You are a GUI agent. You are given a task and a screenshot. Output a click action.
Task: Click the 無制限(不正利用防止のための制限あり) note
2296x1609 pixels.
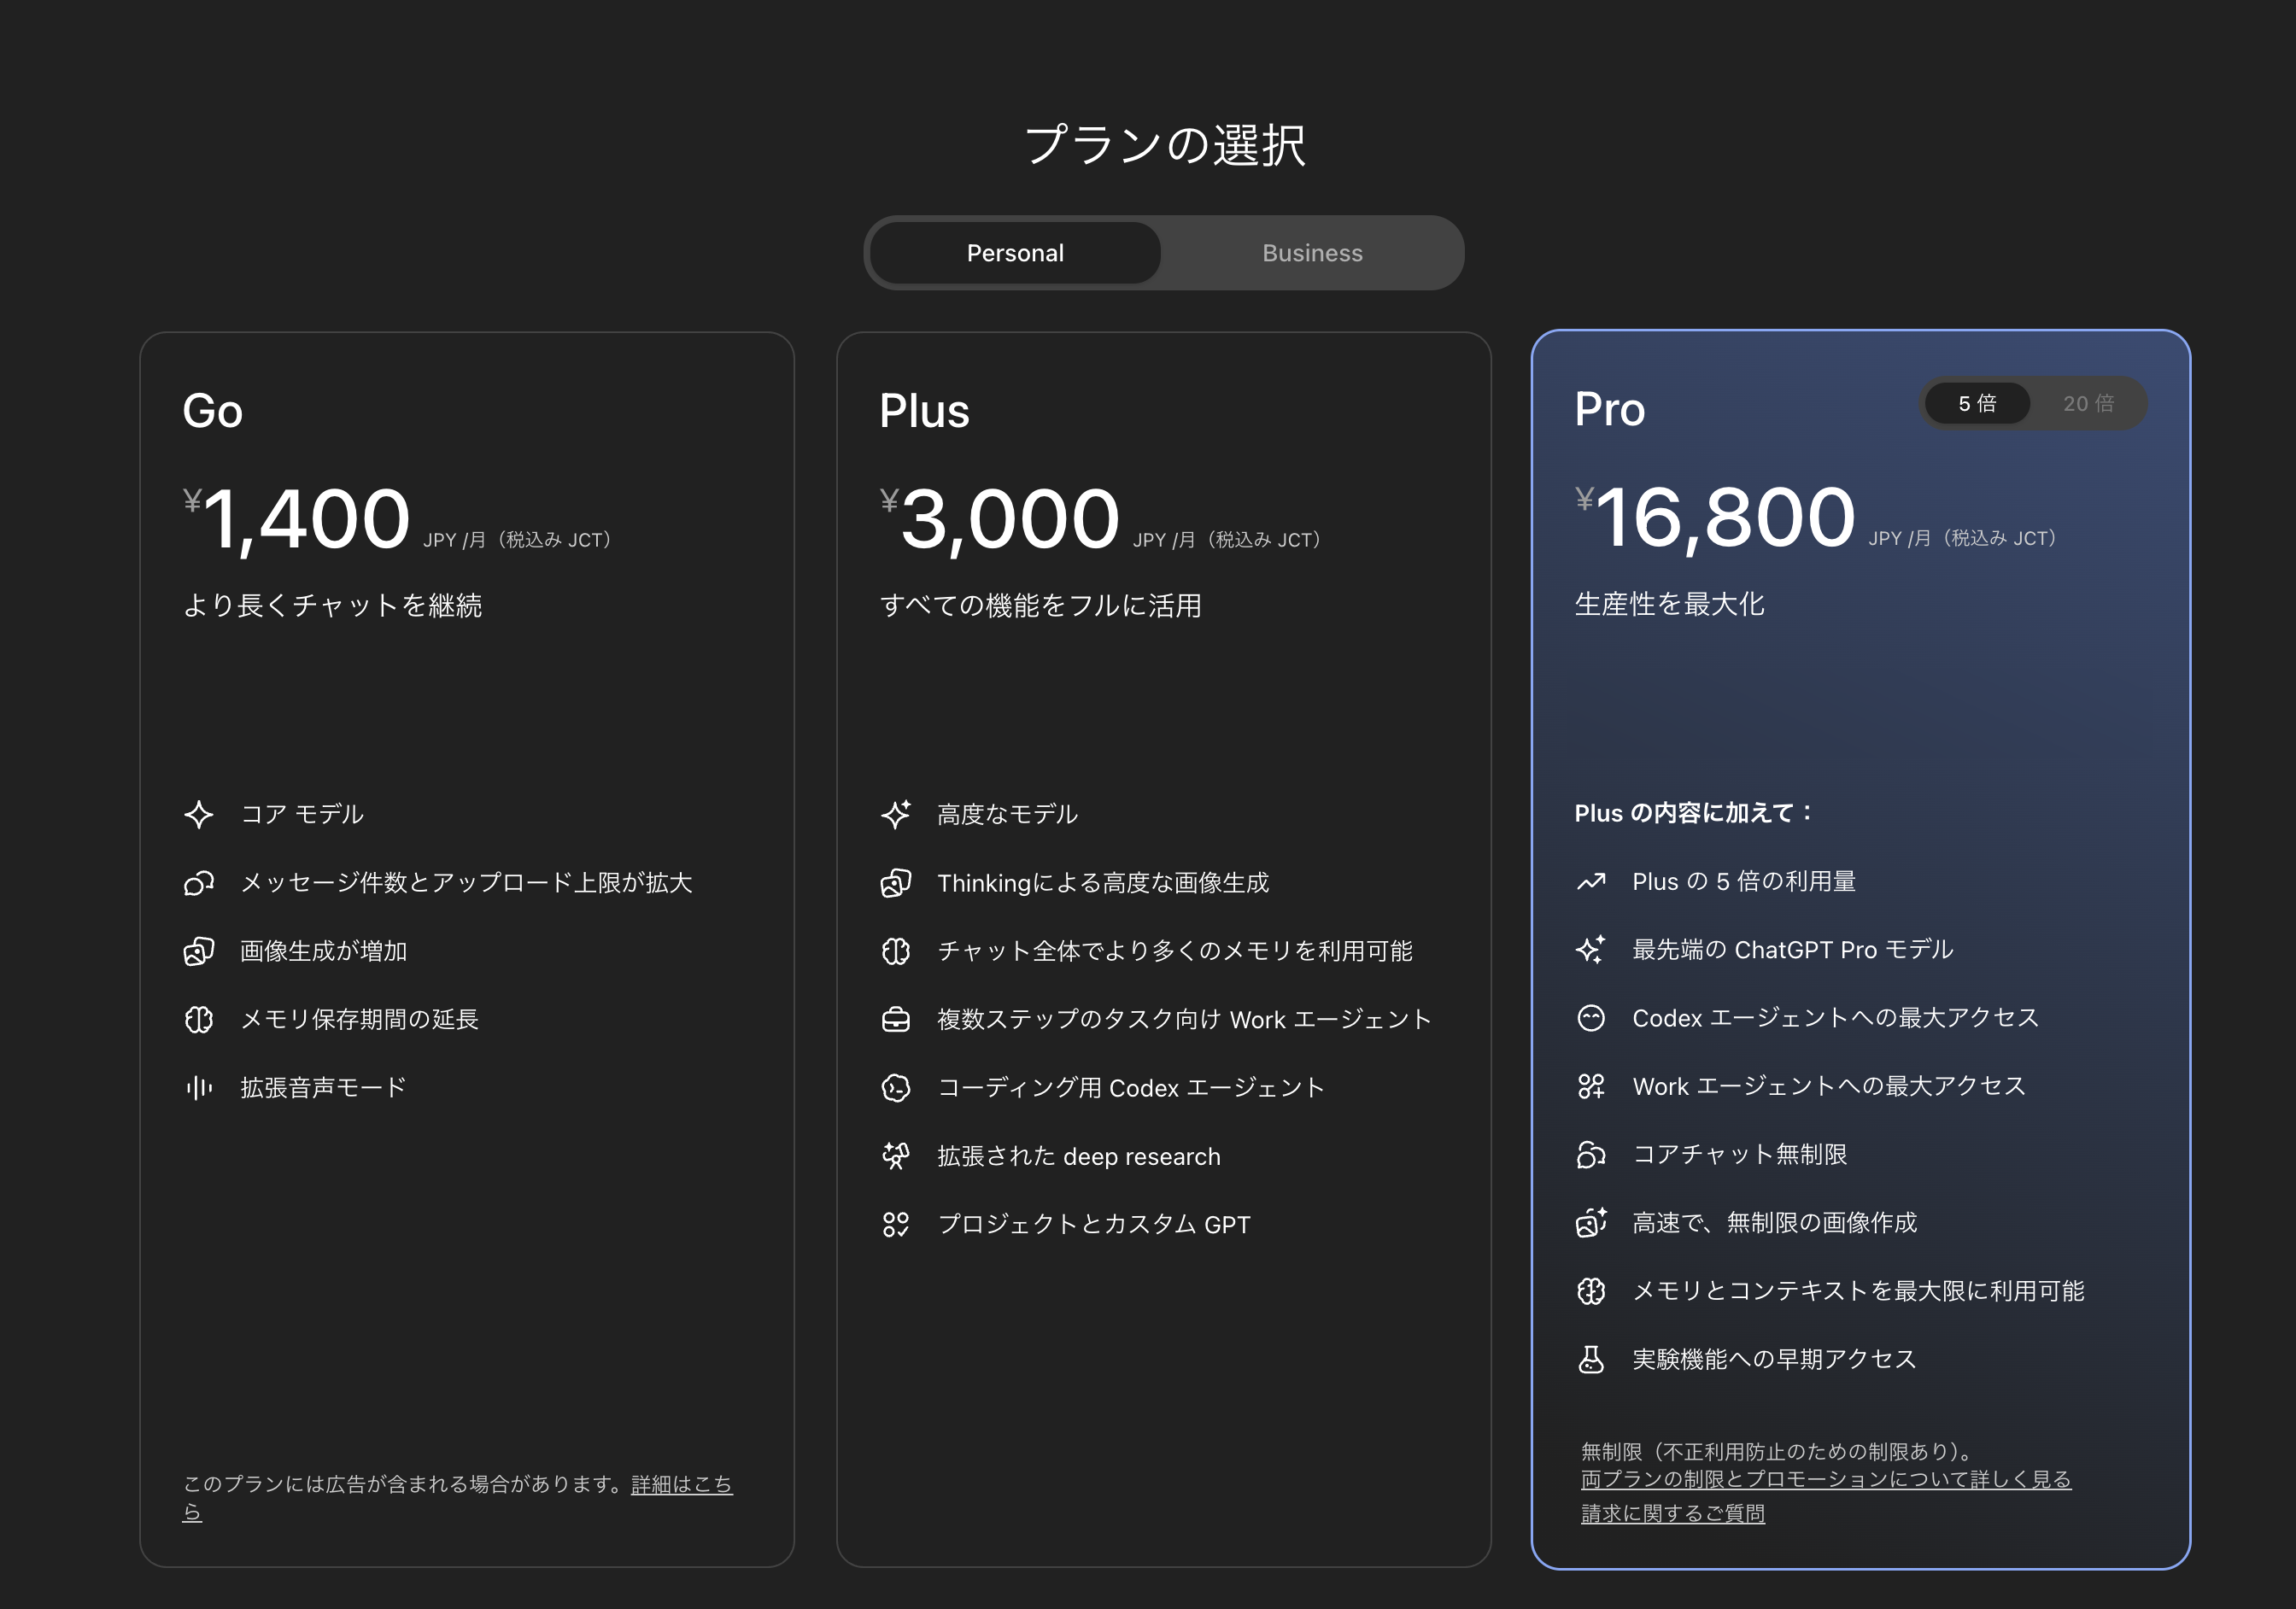pos(1778,1451)
